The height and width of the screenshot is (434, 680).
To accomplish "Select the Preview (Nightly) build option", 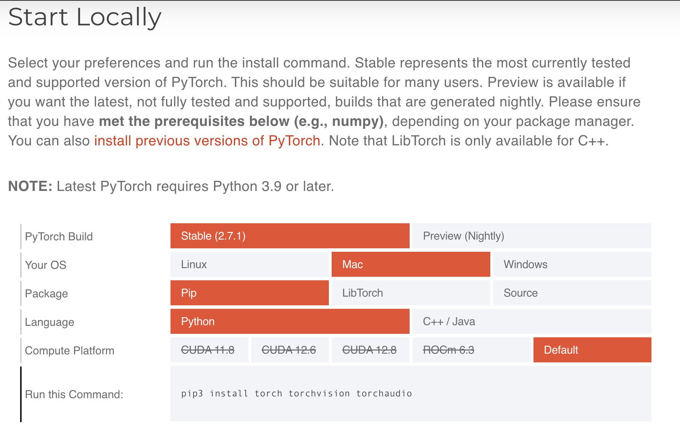I will 464,236.
